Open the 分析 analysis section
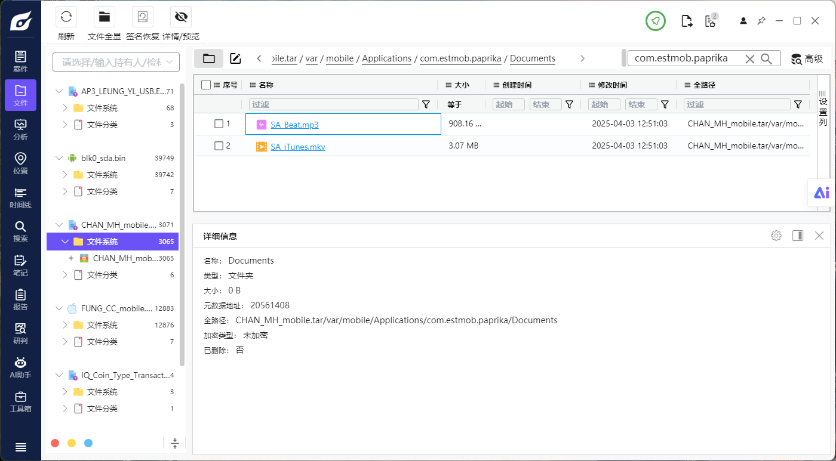836x461 pixels. click(x=20, y=129)
